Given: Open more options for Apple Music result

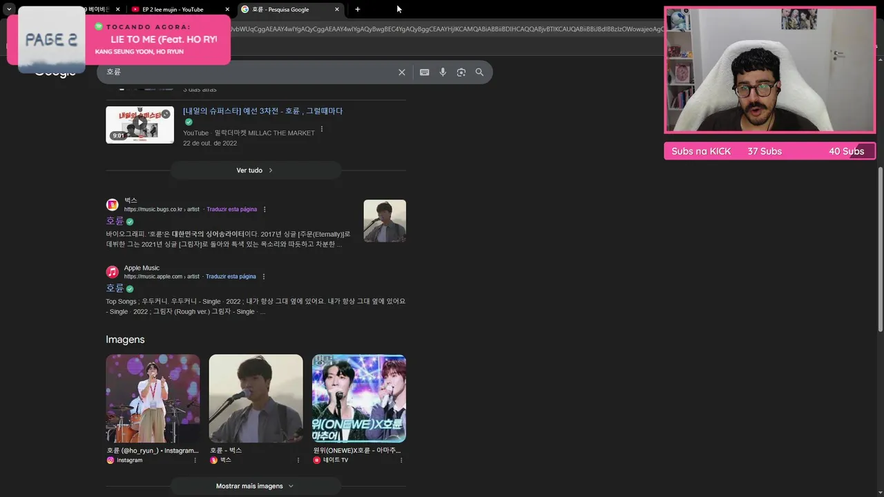Looking at the screenshot, I should 263,277.
